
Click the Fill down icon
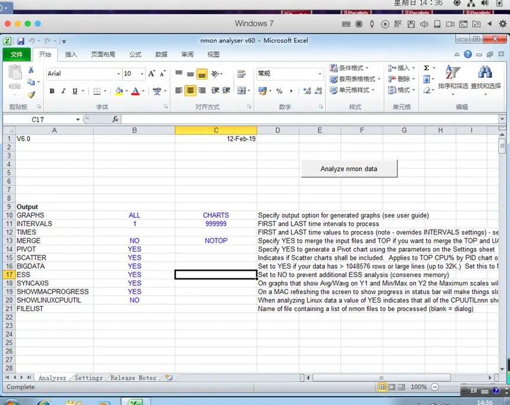(x=426, y=79)
